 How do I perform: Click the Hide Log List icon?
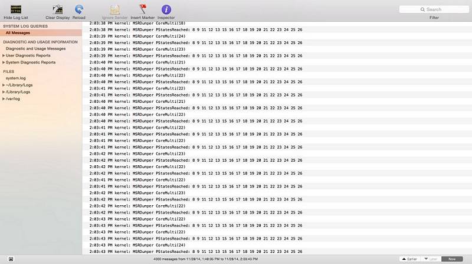(x=15, y=9)
